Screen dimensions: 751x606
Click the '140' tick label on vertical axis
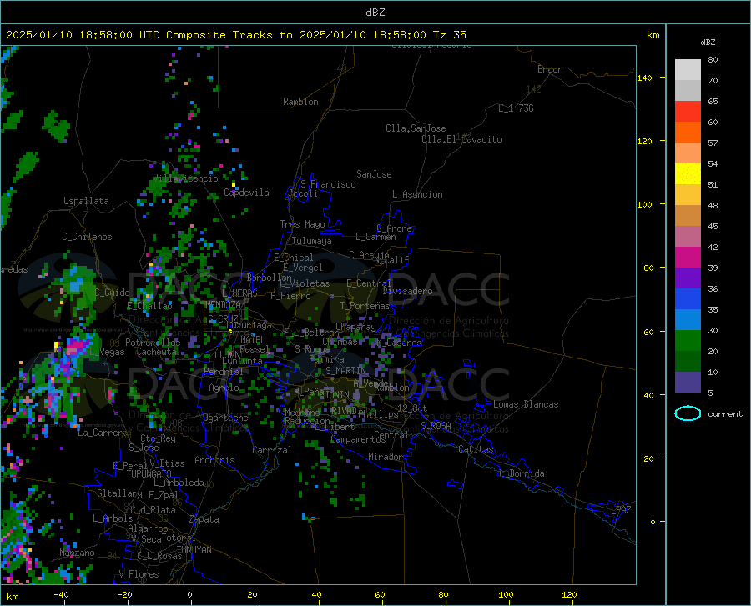(644, 78)
